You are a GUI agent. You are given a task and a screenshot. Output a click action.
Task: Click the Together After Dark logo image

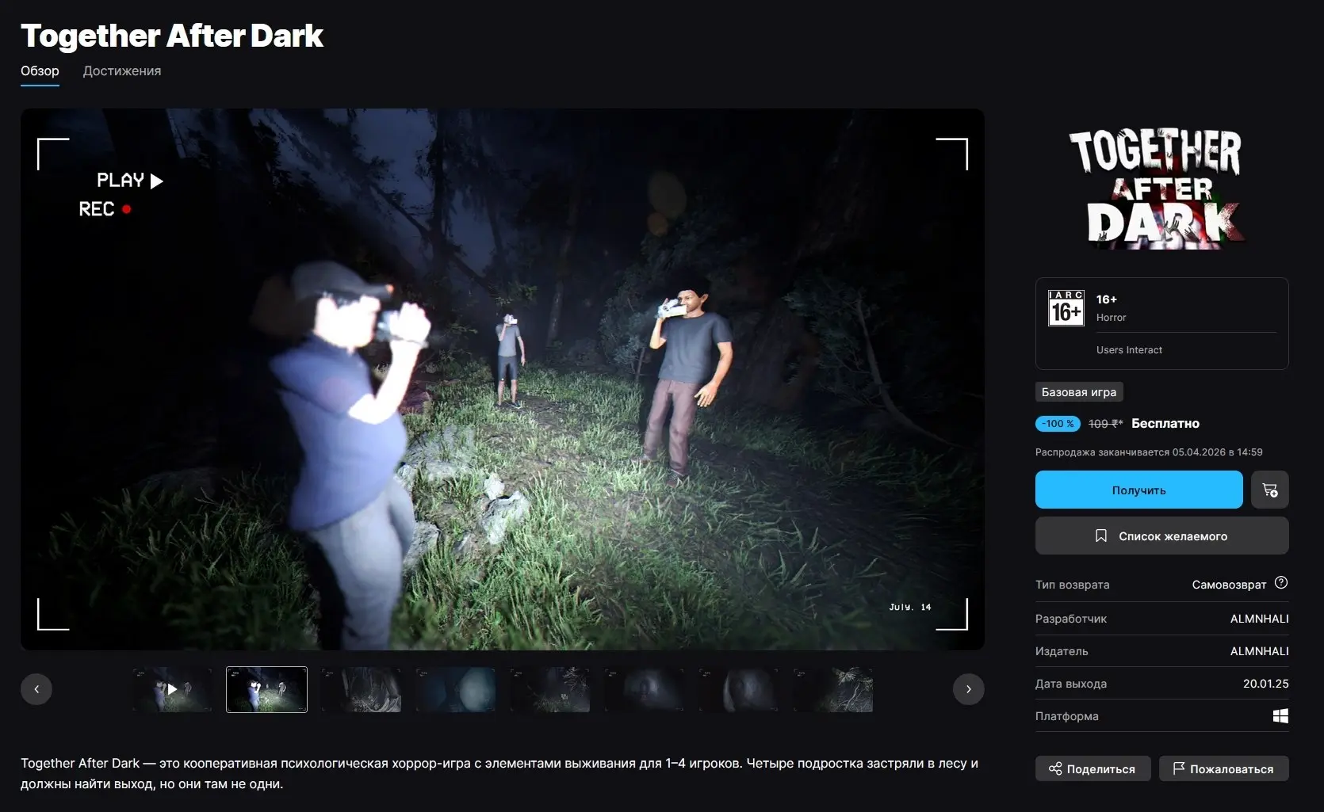[x=1158, y=189]
